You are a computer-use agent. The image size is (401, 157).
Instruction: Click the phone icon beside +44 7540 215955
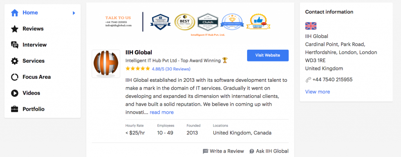click(308, 80)
